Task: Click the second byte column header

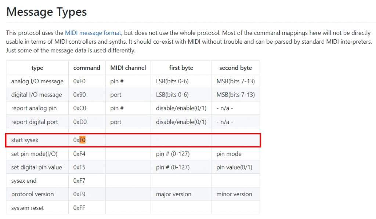Action: [x=235, y=67]
